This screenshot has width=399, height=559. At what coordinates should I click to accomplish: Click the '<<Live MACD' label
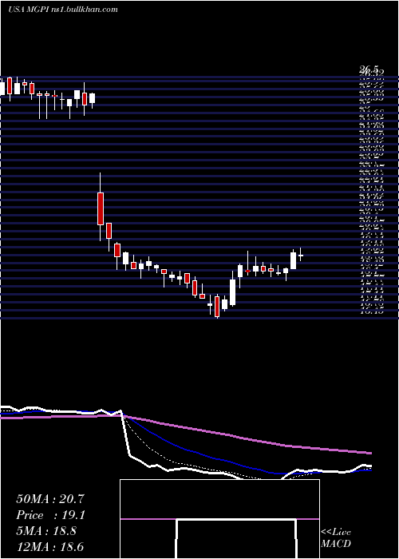click(336, 538)
